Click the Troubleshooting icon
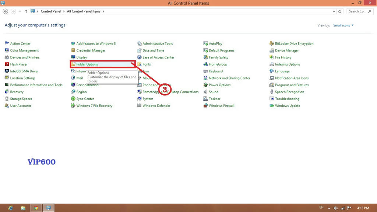 (x=272, y=99)
